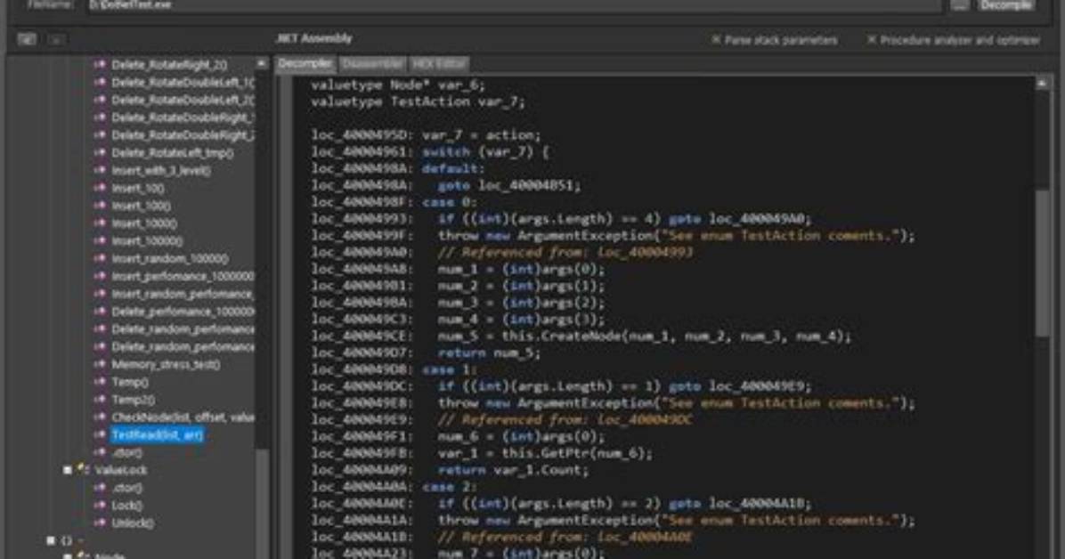Click the code panel vertical scrollbar thumb
This screenshot has height=559, width=1065.
pyautogui.click(x=1042, y=263)
